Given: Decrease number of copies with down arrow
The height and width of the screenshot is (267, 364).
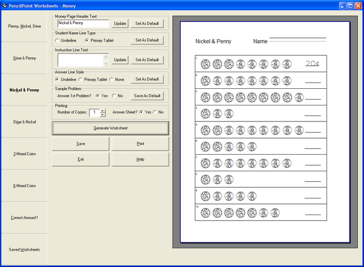Looking at the screenshot, I should (x=103, y=115).
